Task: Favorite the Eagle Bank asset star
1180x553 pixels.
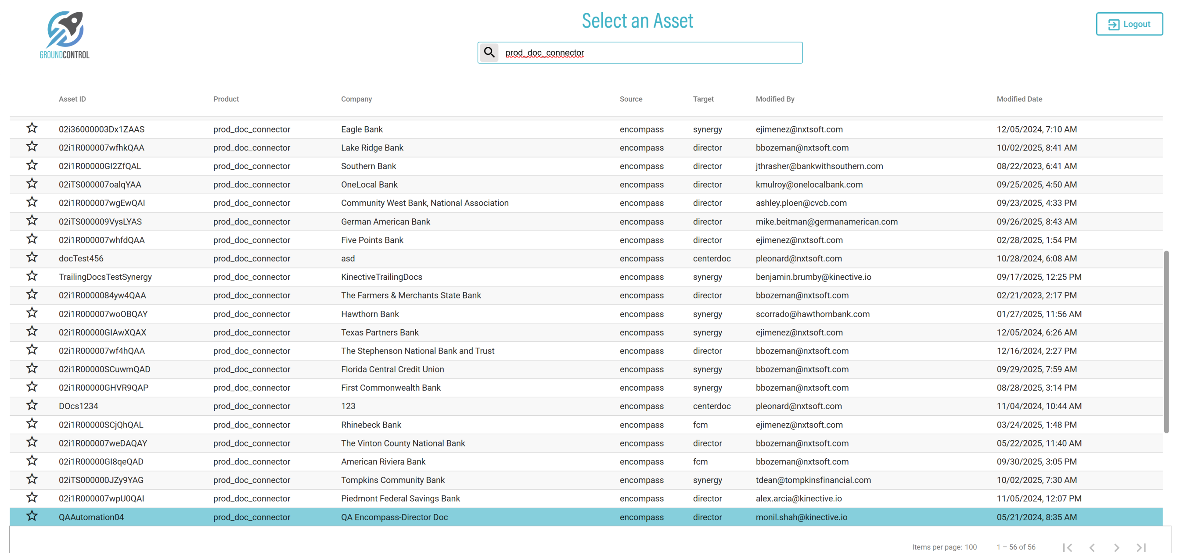Action: 32,128
